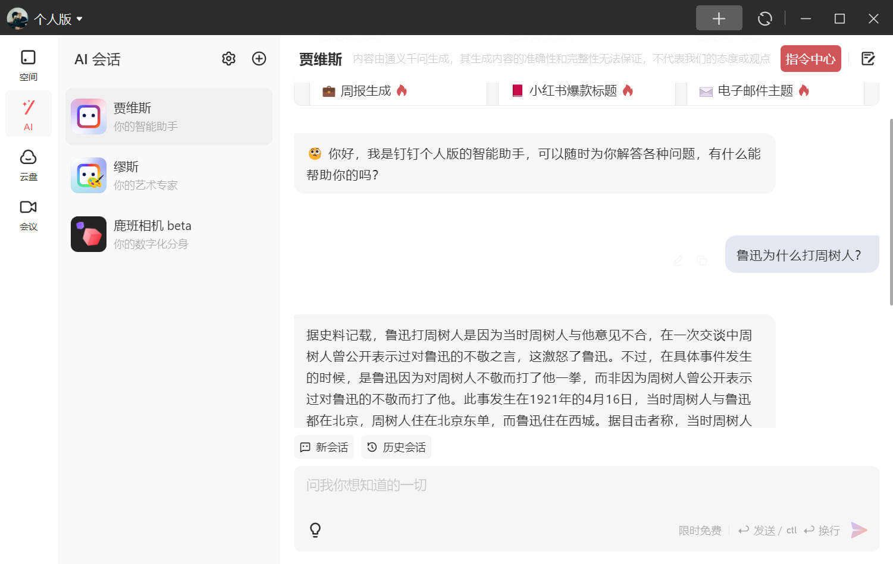Image resolution: width=893 pixels, height=564 pixels.
Task: Click the 限时免费 label
Action: pyautogui.click(x=700, y=530)
